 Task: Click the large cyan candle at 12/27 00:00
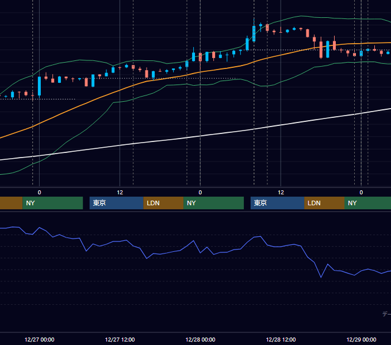(x=40, y=86)
